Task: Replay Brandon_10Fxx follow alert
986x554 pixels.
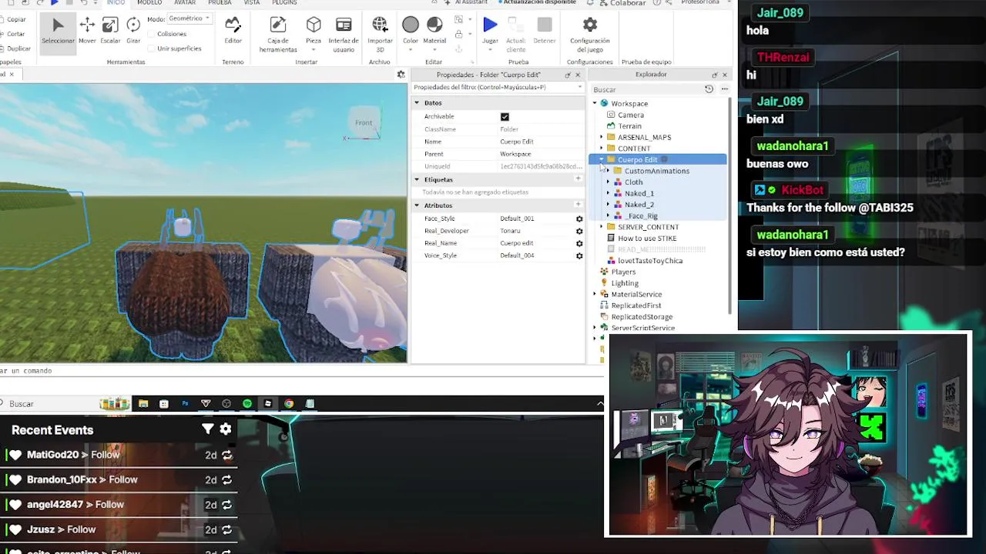Action: [226, 479]
